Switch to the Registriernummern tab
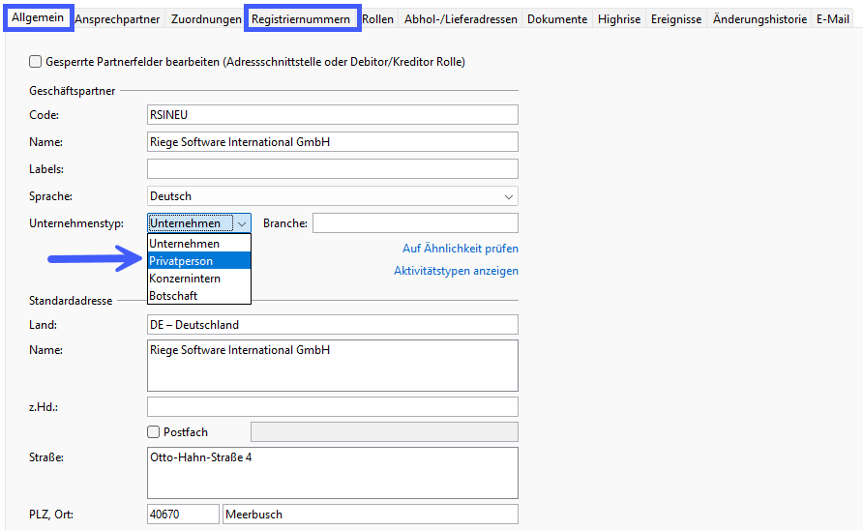 [x=301, y=19]
